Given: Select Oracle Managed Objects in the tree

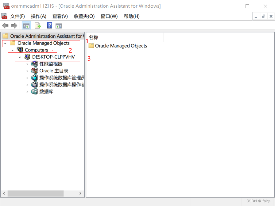Looking at the screenshot, I should pos(44,43).
